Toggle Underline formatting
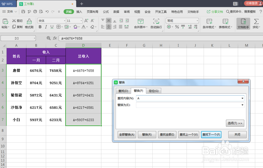Screen dimensions: 263x168 [x=52, y=27]
